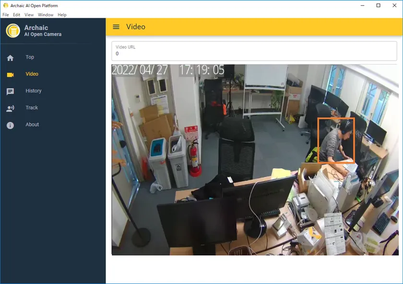The height and width of the screenshot is (284, 403).
Task: Open the Window menu
Action: [46, 15]
